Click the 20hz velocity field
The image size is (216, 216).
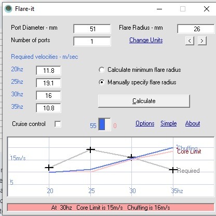point(48,70)
